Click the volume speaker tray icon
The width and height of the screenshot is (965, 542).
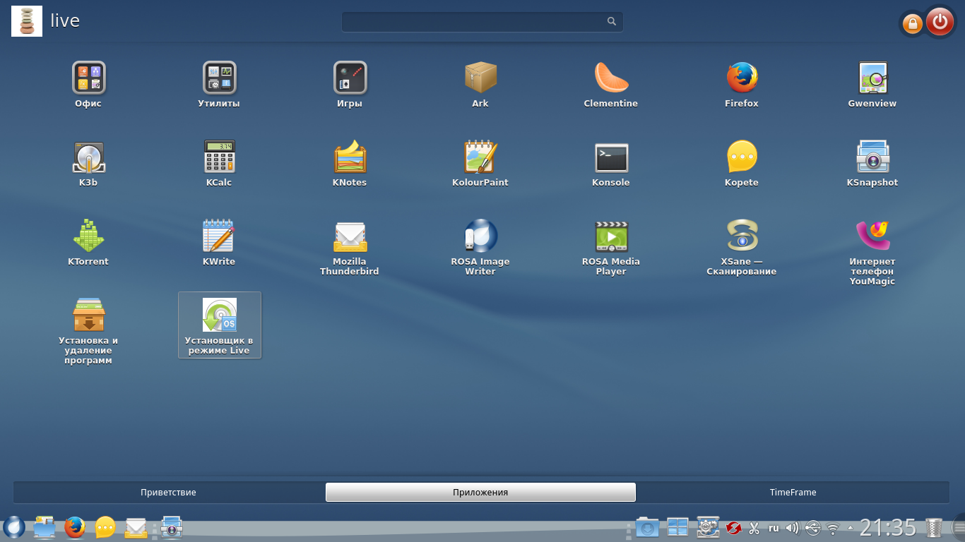click(792, 528)
